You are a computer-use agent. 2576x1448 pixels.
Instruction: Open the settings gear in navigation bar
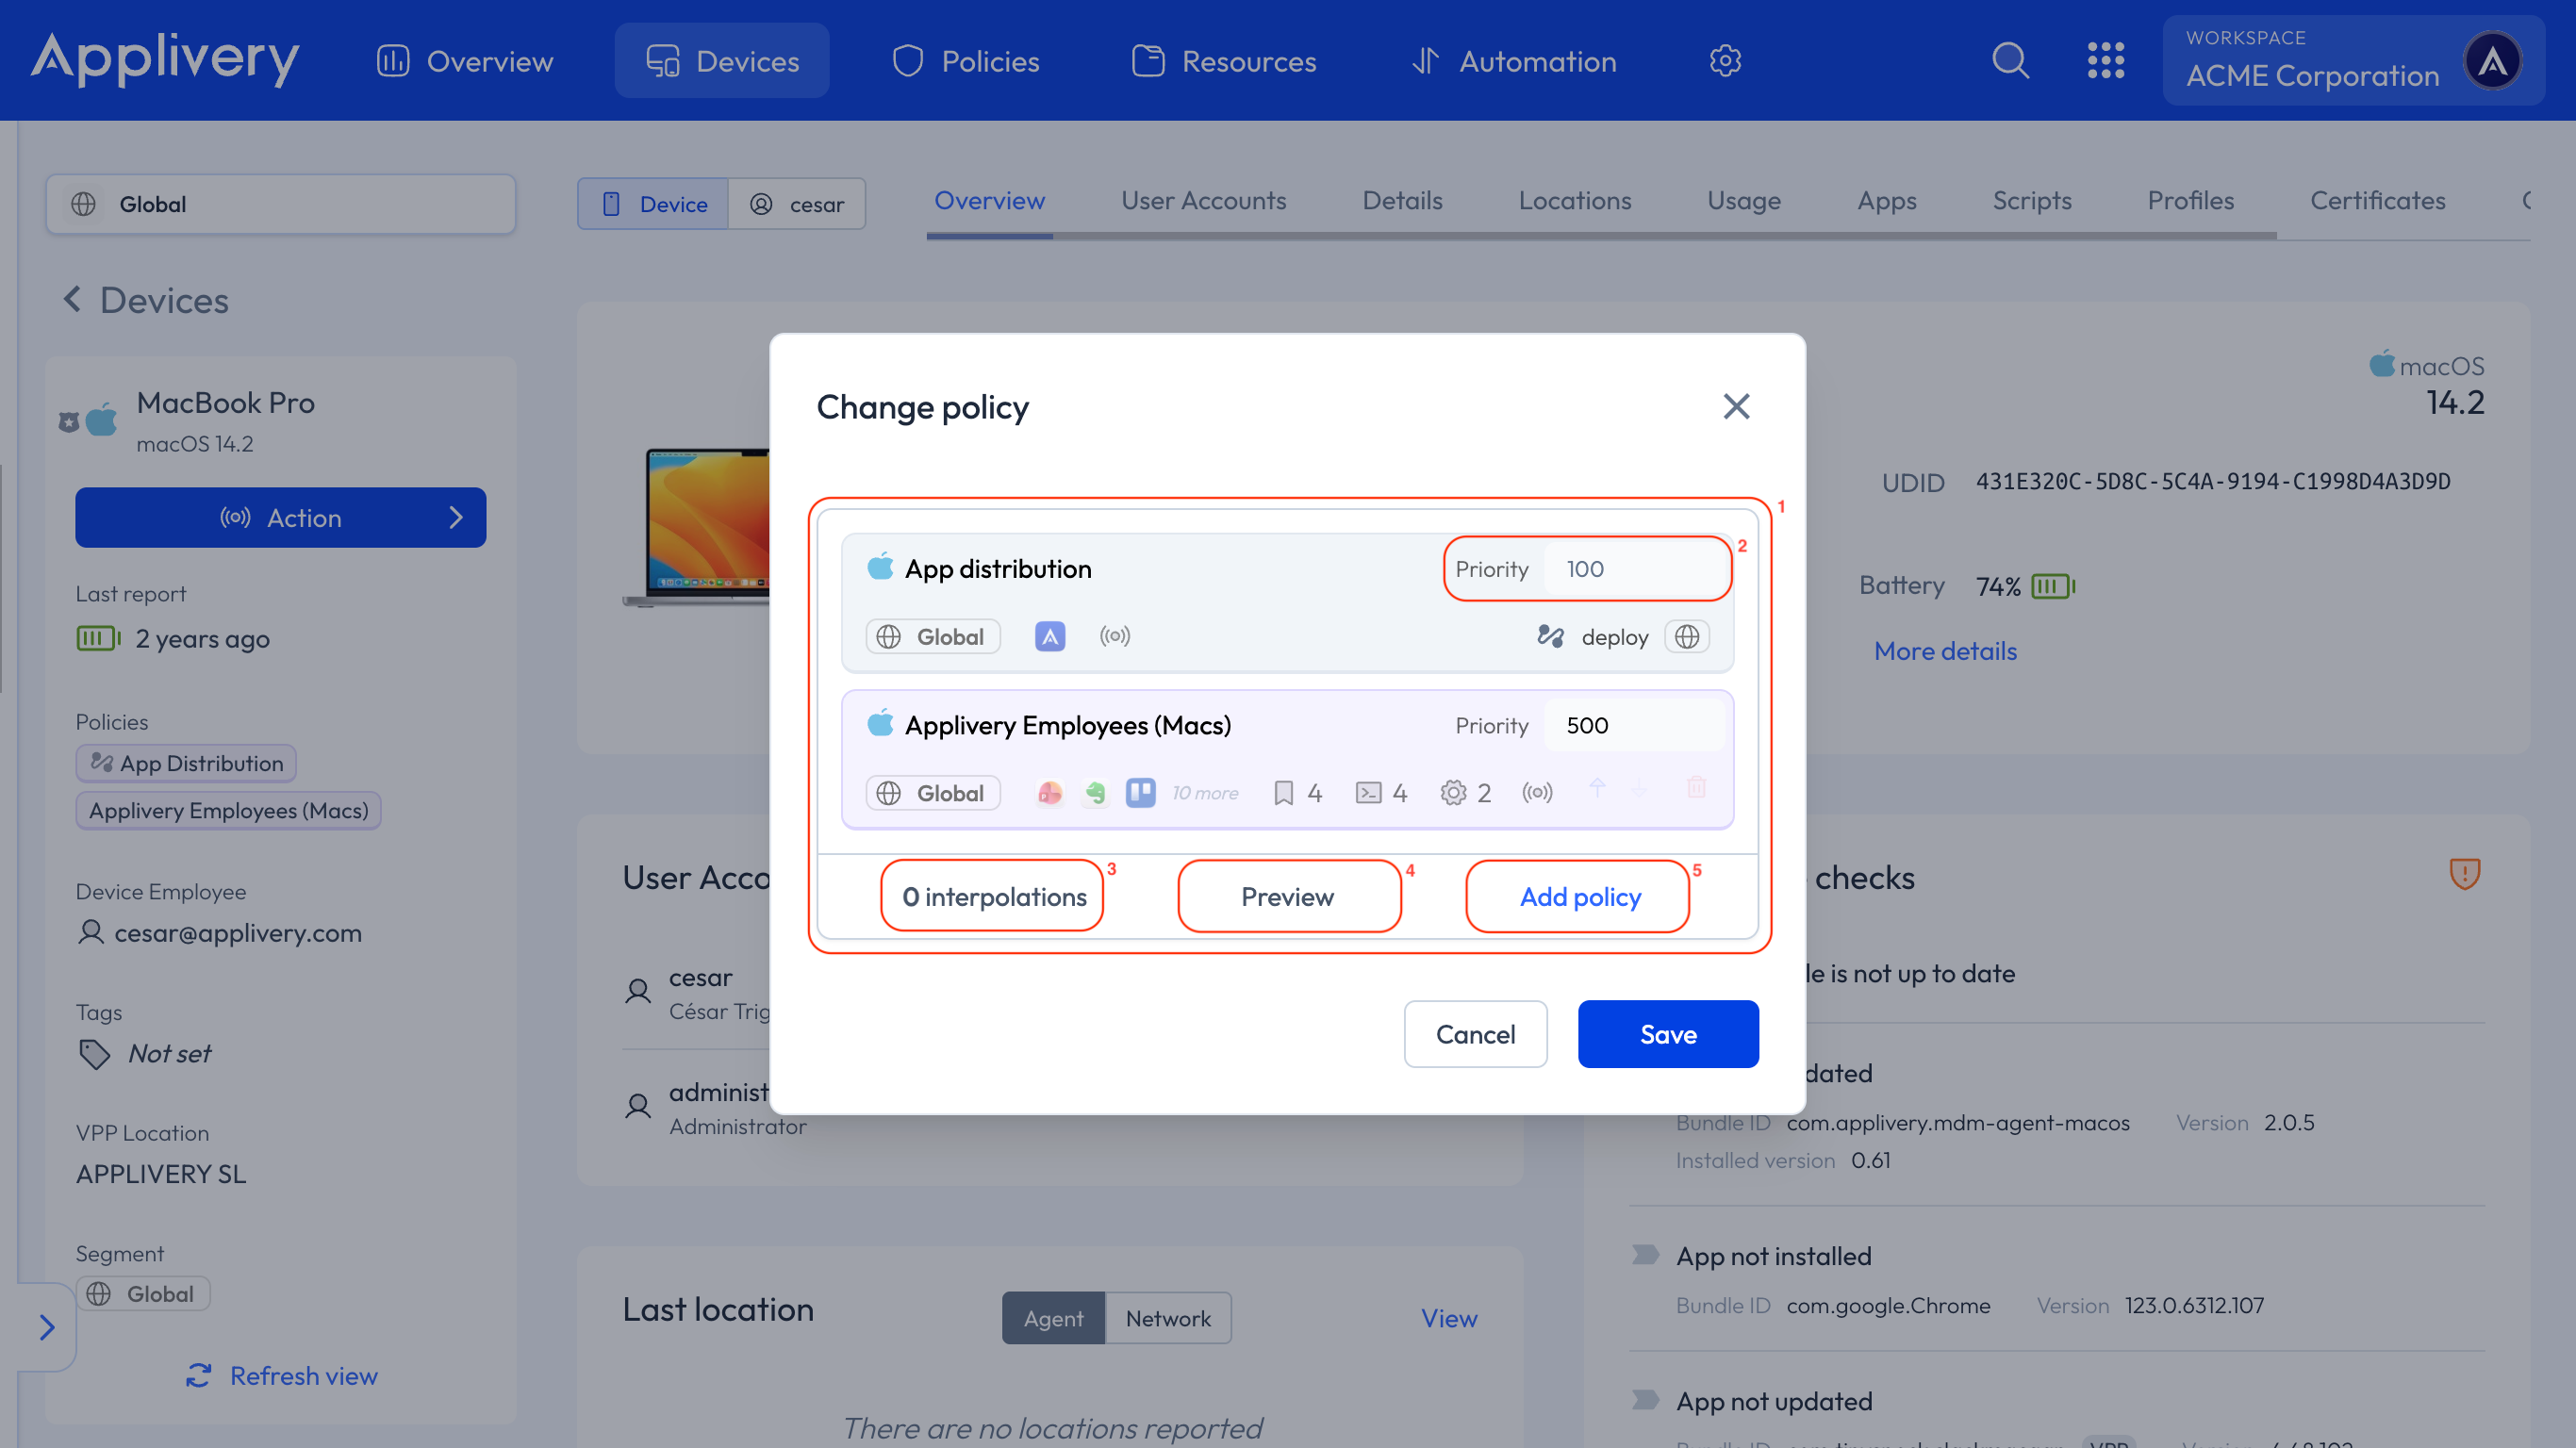click(1725, 61)
